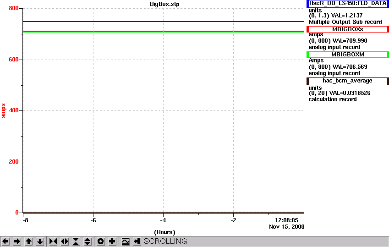
Task: Click the pan up arrow button
Action: (28, 242)
